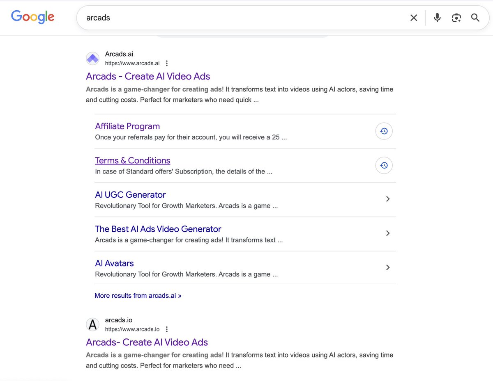Click history icon beside Terms & Conditions
The image size is (493, 381).
pyautogui.click(x=384, y=165)
